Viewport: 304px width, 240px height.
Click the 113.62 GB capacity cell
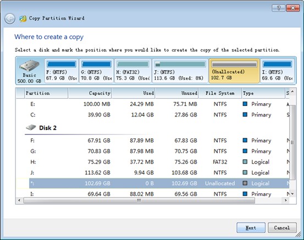click(x=97, y=172)
